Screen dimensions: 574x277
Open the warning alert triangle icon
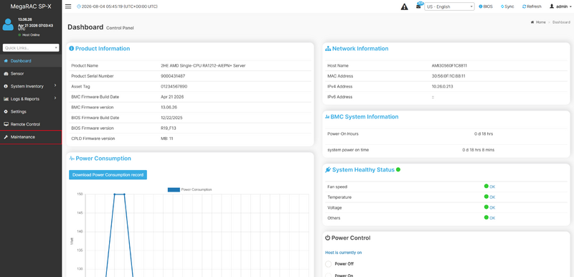(x=404, y=6)
